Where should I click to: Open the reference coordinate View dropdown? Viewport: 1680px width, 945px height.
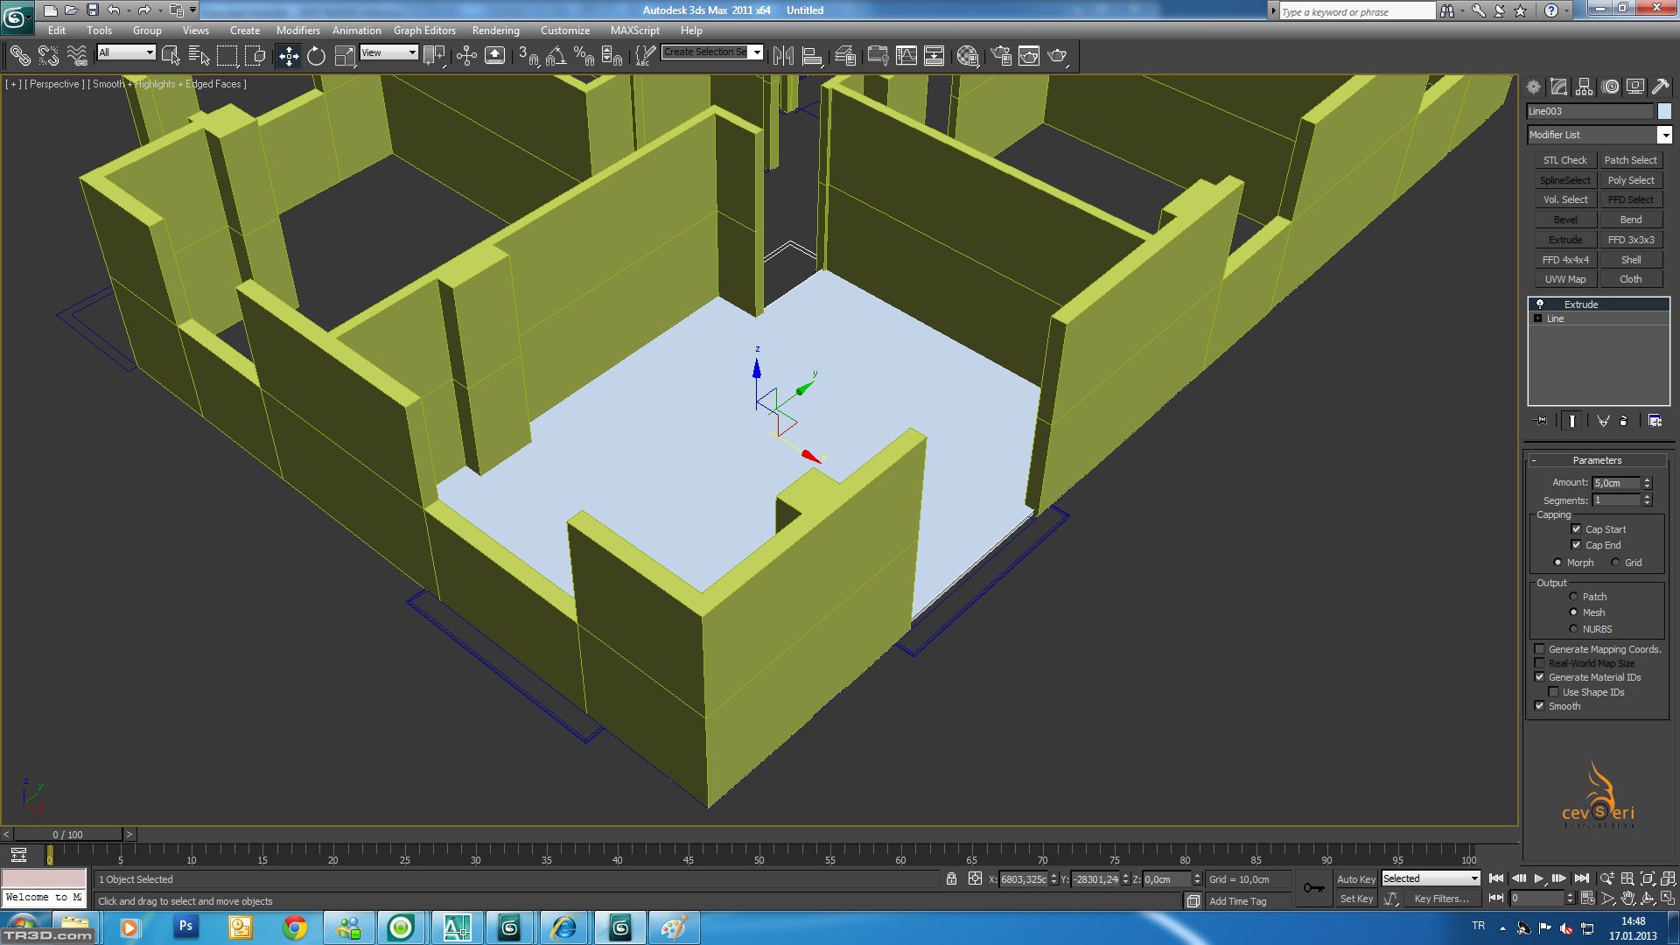[x=389, y=52]
